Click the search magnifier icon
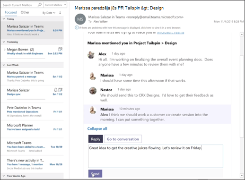The width and height of the screenshot is (245, 180). click(x=40, y=5)
